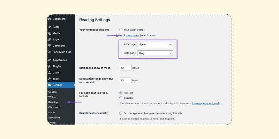Click the blog pages posts number field
The image size is (279, 139).
point(126,68)
